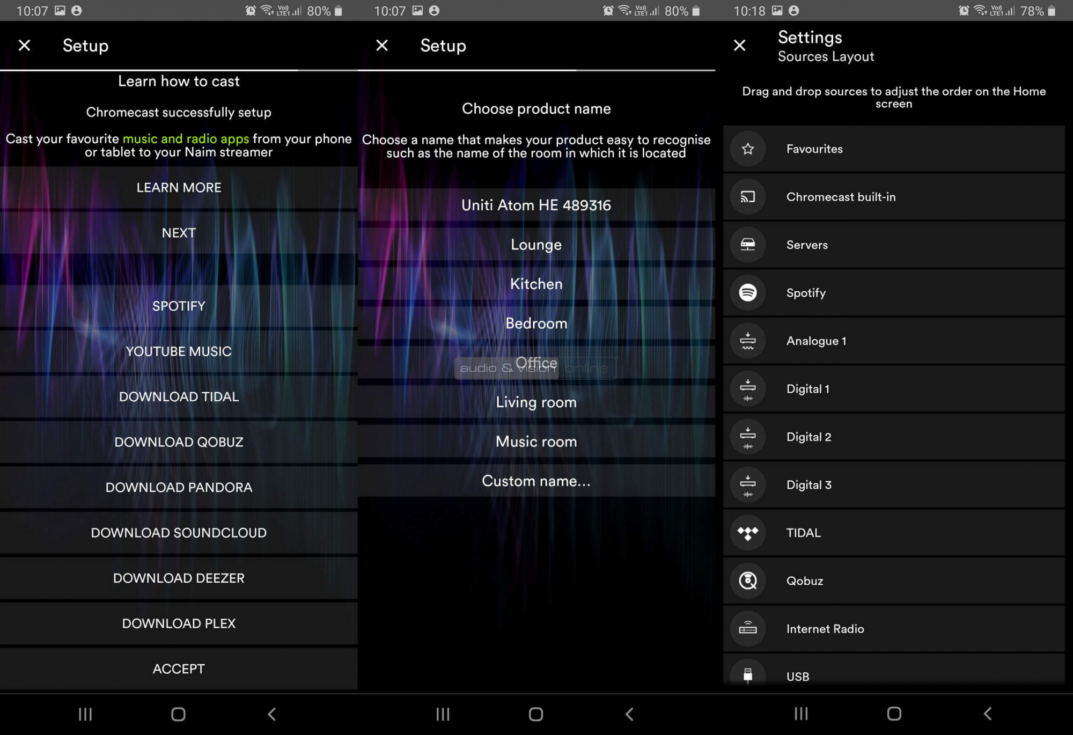
Task: Select the Digital 3 row label
Action: 809,485
